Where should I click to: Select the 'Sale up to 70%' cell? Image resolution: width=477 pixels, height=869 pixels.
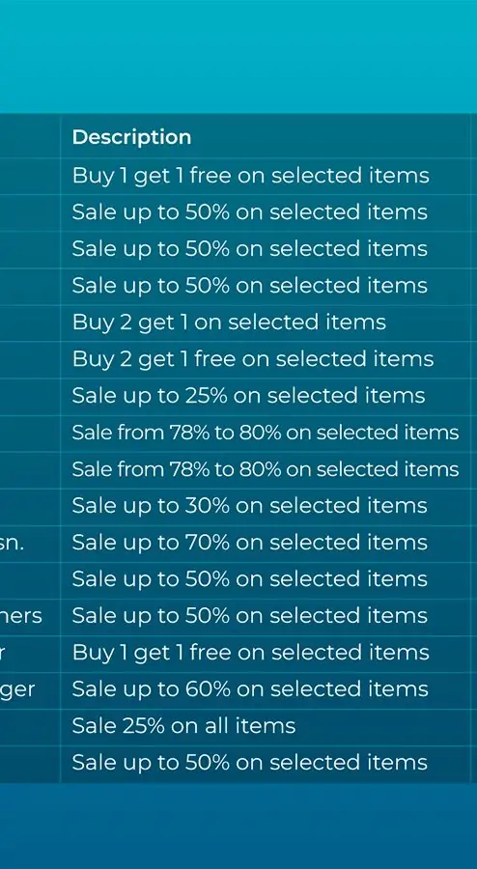click(x=266, y=543)
